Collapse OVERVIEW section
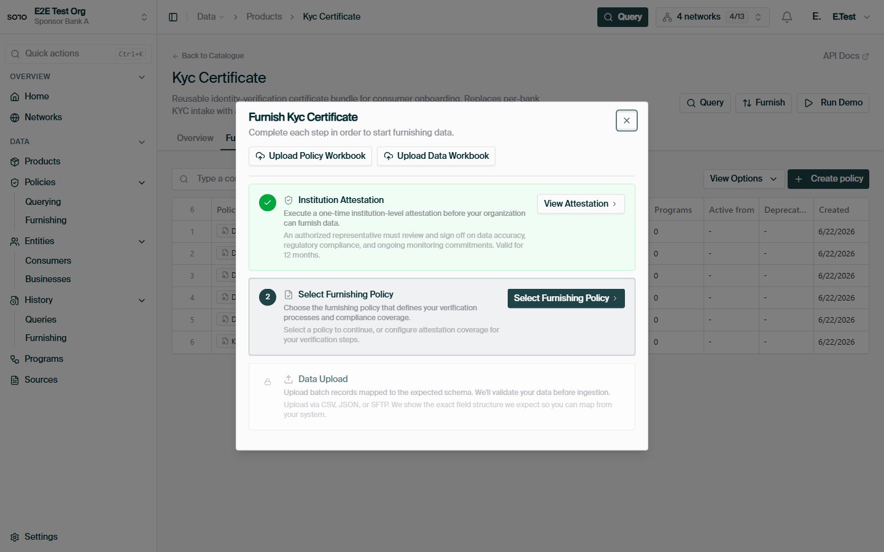Screen dimensions: 884x552 click(142, 77)
